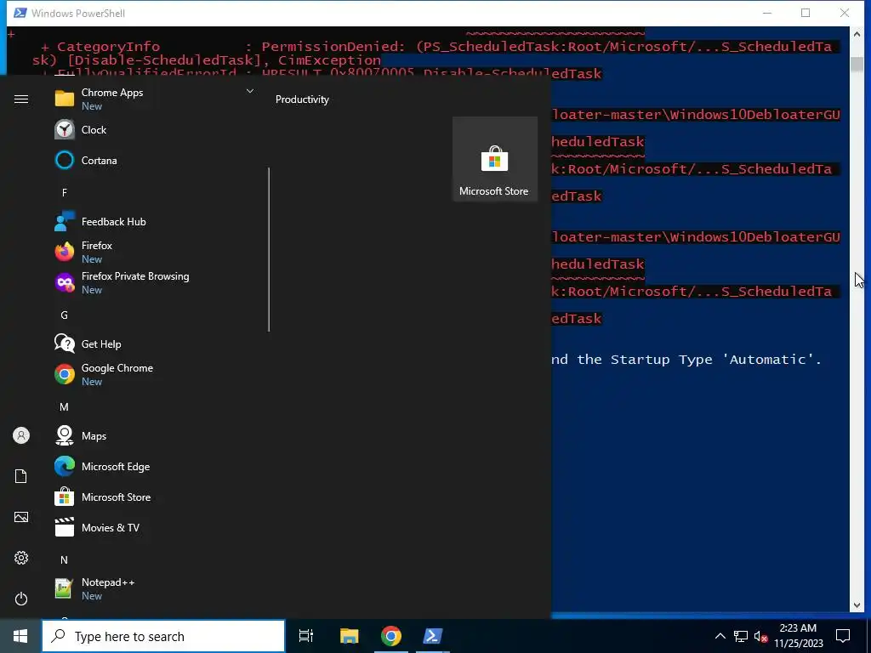Open the notification action center
Screen dimensions: 871x653
843,636
